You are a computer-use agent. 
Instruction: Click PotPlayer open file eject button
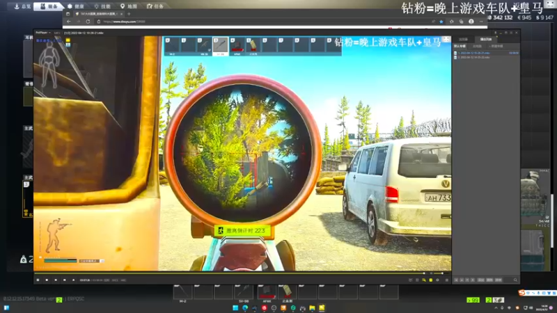tap(73, 280)
